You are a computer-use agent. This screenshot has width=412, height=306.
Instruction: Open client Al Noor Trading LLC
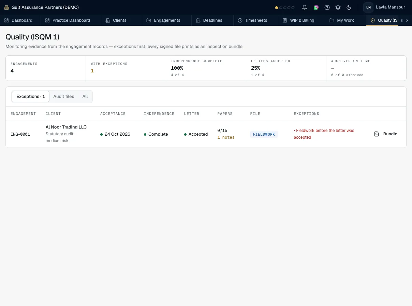click(x=66, y=127)
